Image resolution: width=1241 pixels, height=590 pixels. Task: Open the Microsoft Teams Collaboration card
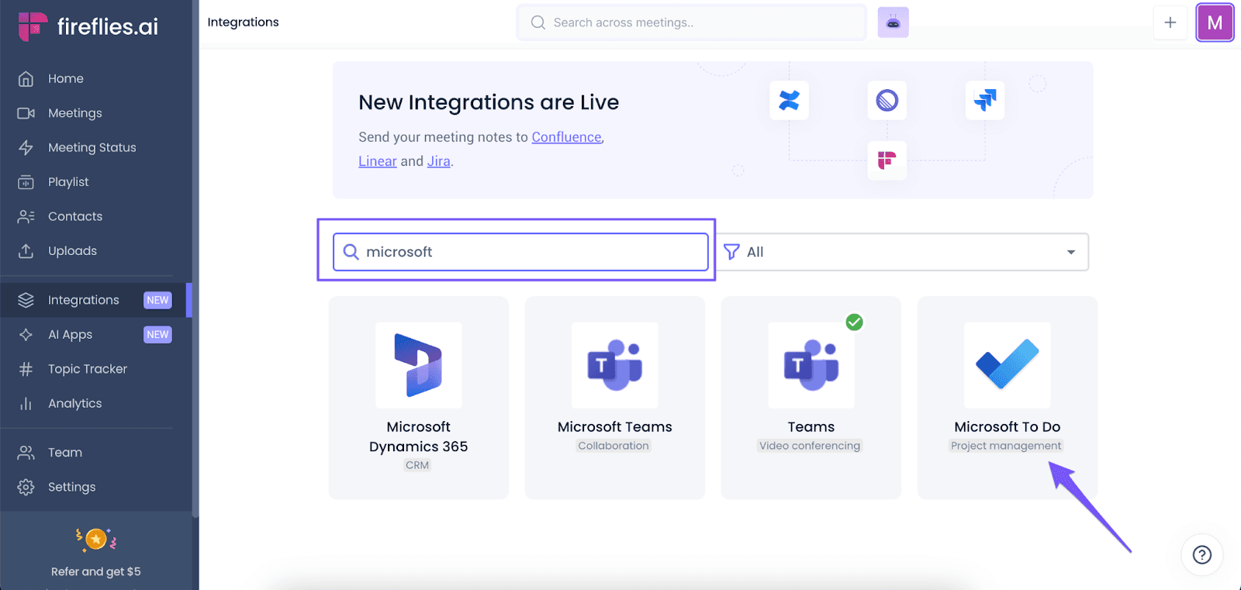point(615,398)
